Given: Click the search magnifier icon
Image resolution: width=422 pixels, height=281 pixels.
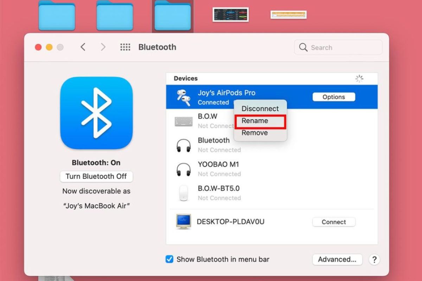Looking at the screenshot, I should pos(303,47).
